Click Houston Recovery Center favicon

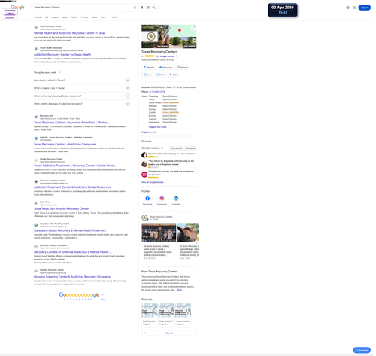pyautogui.click(x=36, y=271)
